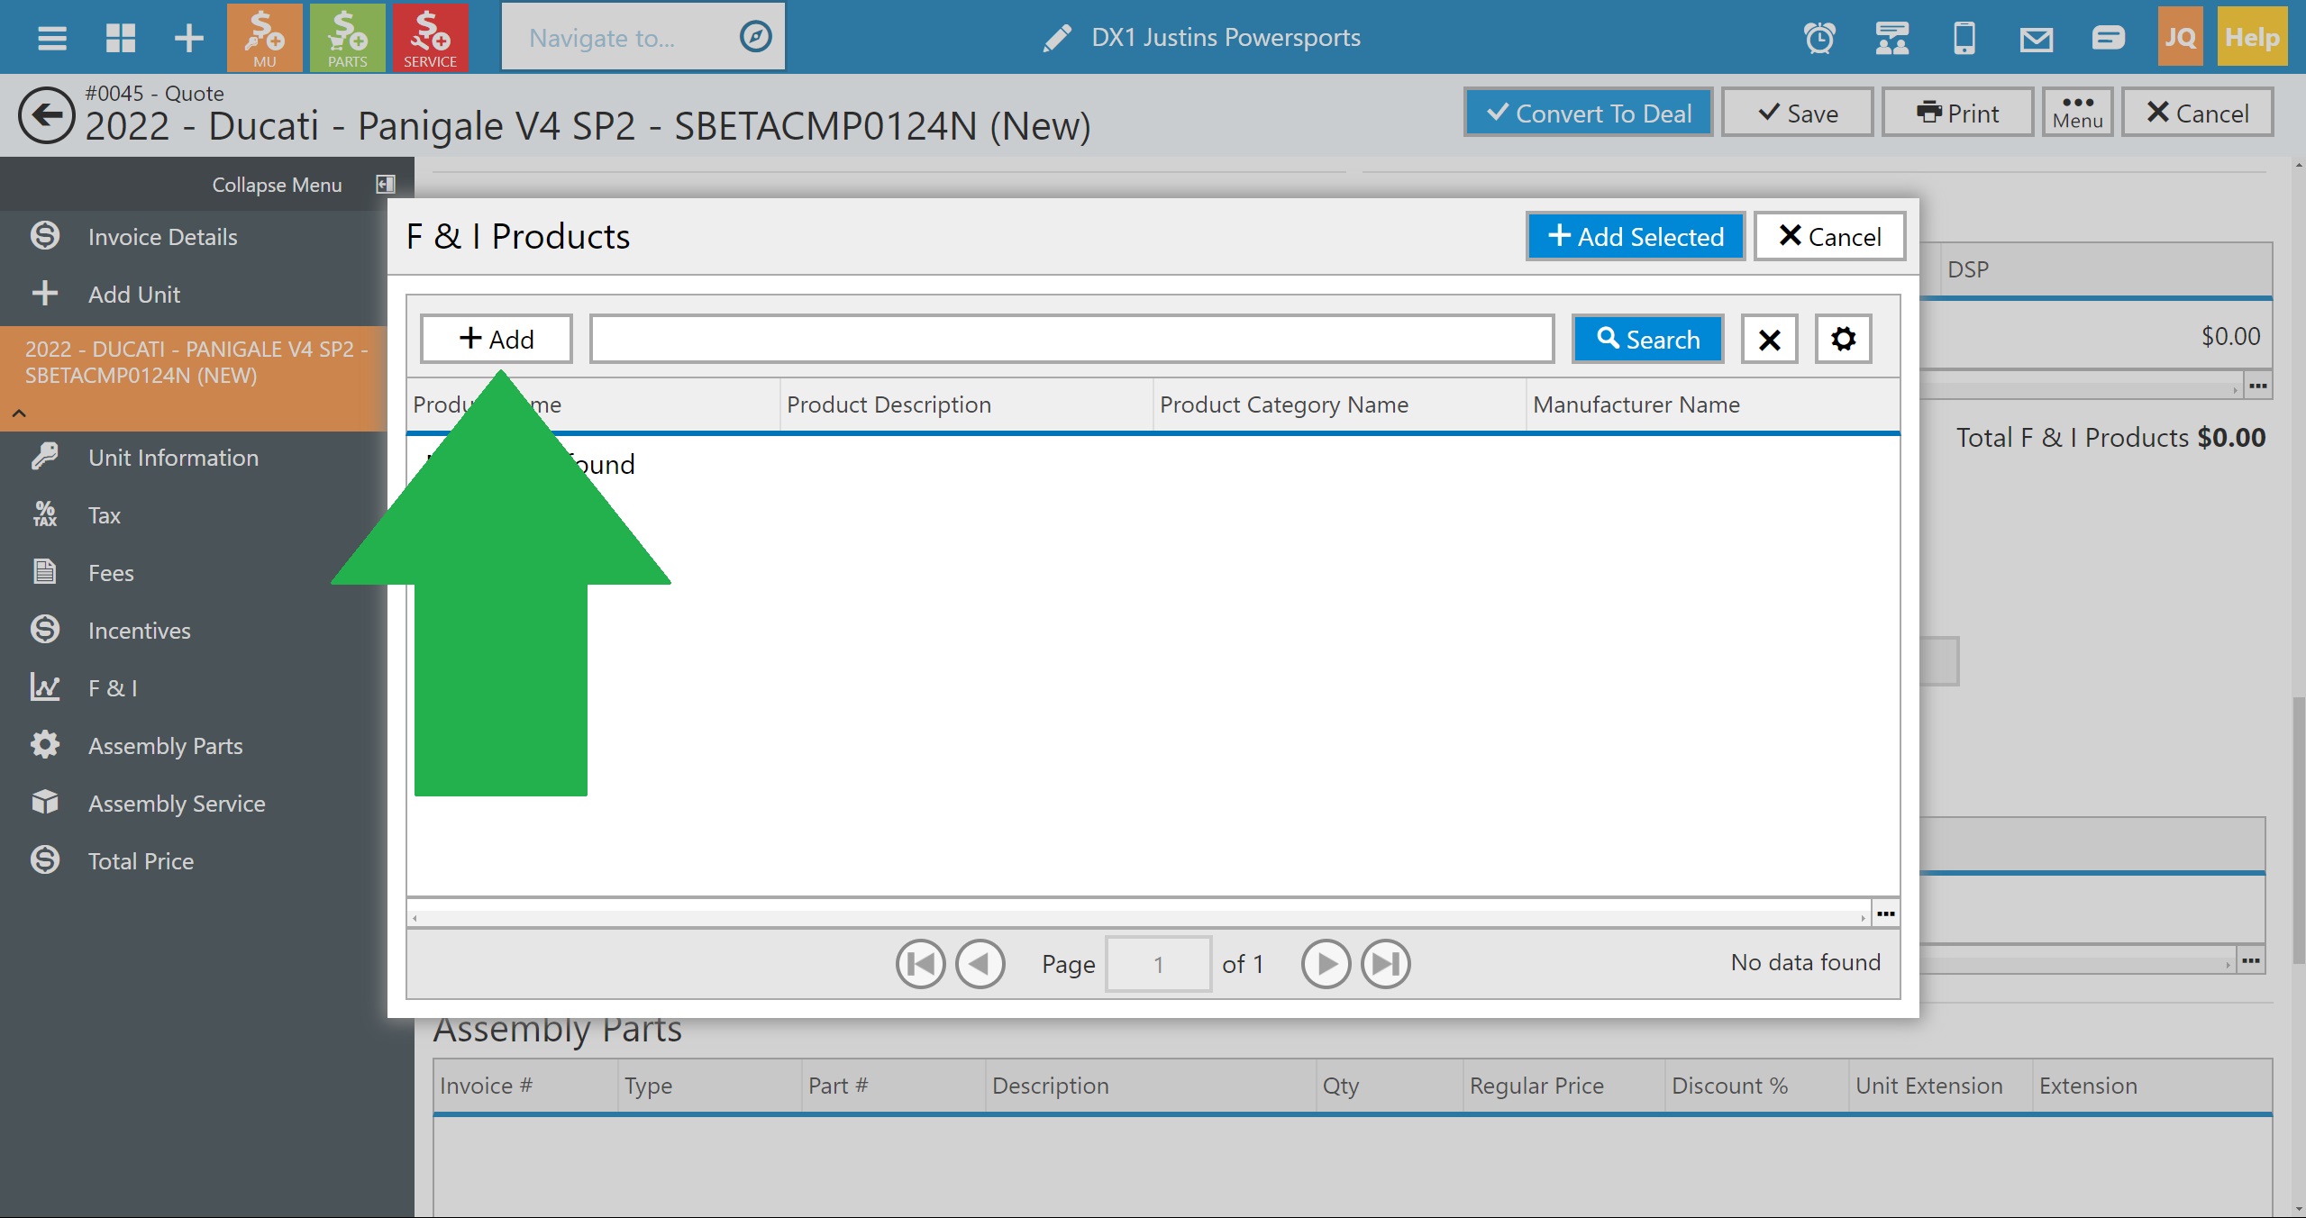Open the alarm clock reminders icon
The width and height of the screenshot is (2306, 1218).
click(x=1818, y=38)
